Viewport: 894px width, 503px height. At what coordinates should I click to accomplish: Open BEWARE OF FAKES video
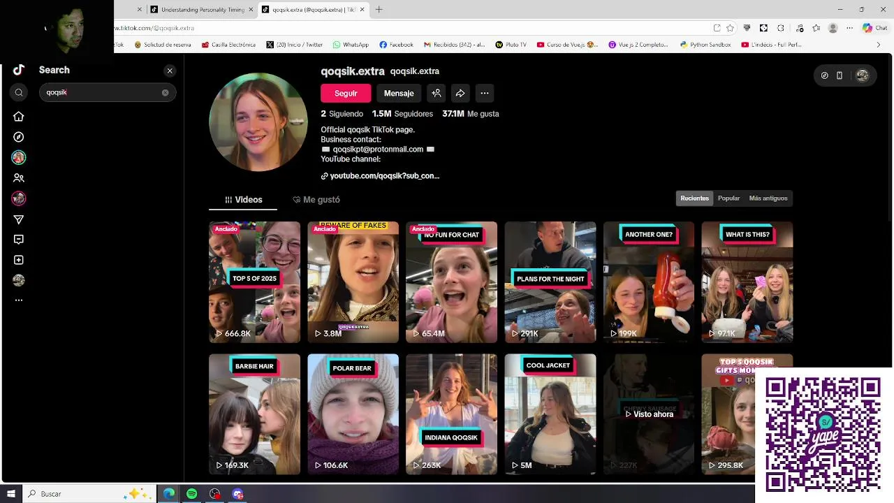[353, 282]
